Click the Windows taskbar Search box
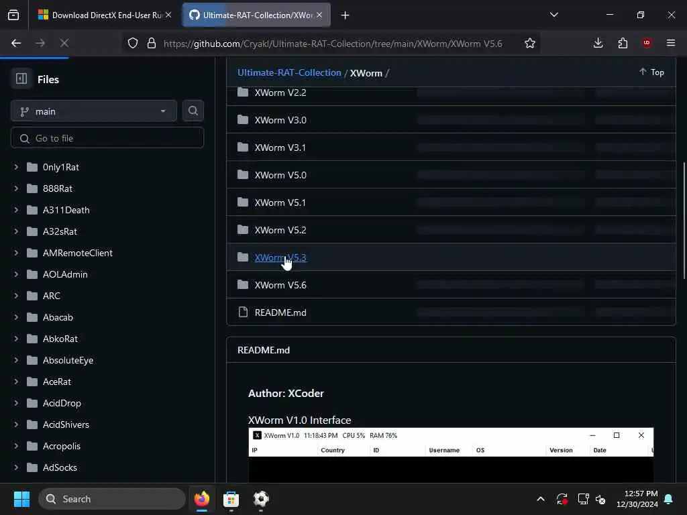687x515 pixels. pyautogui.click(x=112, y=499)
